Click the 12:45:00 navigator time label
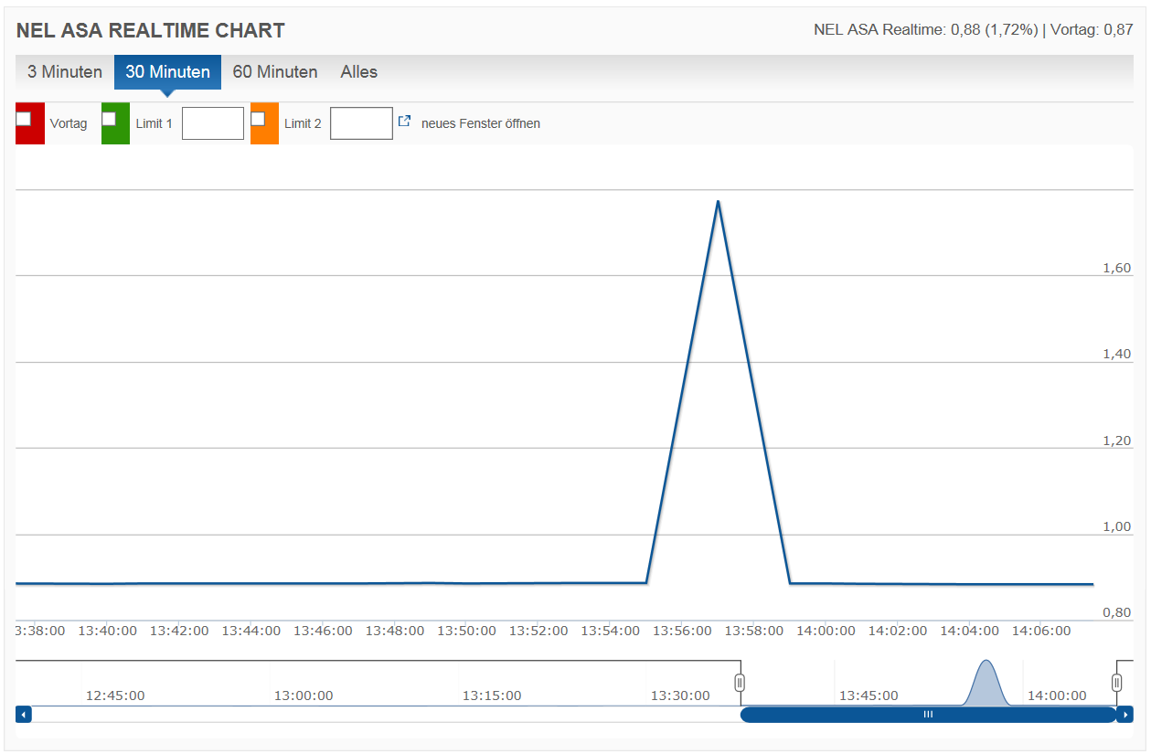The image size is (1151, 754). pos(115,696)
